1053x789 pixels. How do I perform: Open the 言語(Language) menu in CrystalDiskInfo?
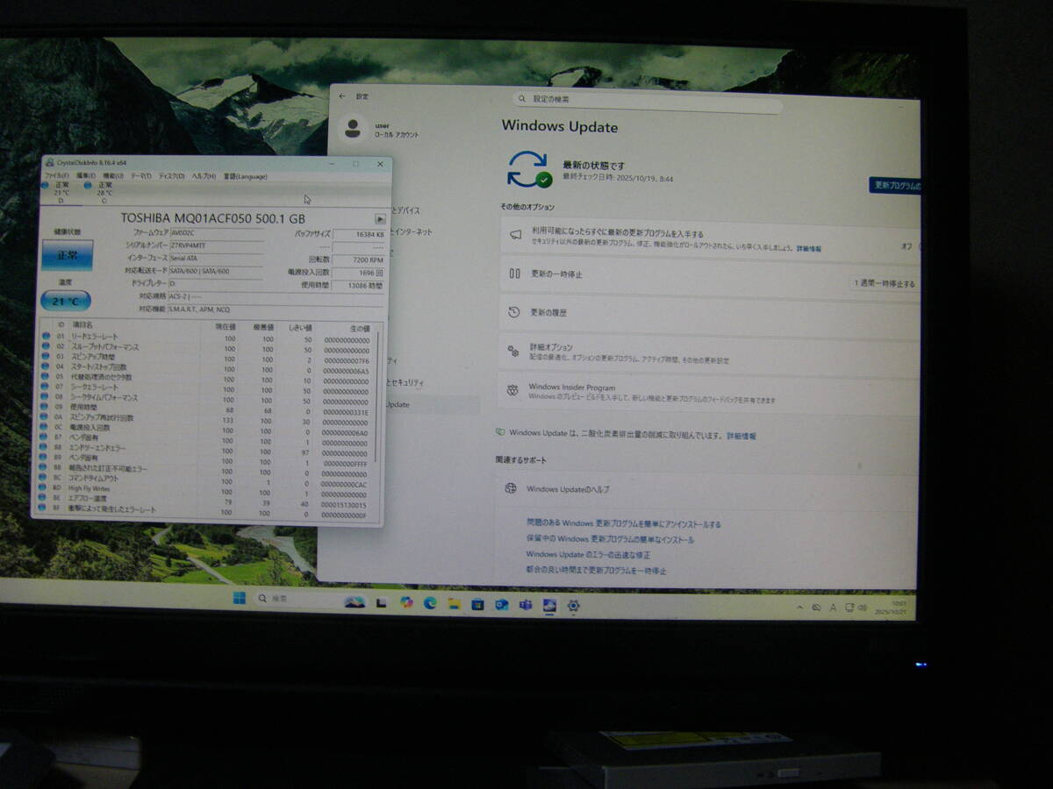[x=246, y=177]
